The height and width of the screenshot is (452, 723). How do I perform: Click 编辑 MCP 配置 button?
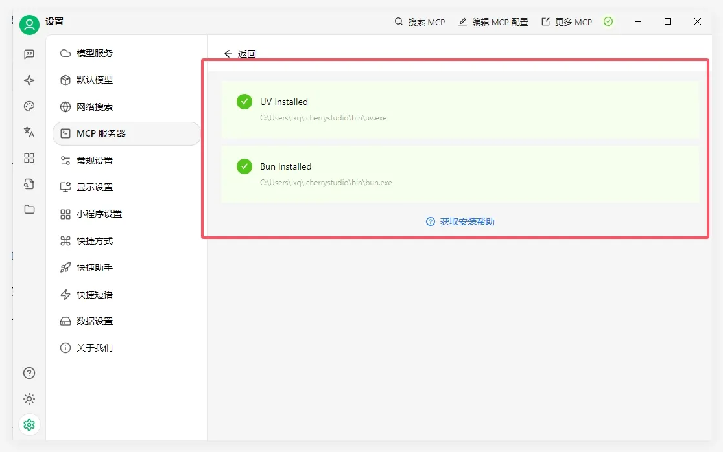click(493, 22)
